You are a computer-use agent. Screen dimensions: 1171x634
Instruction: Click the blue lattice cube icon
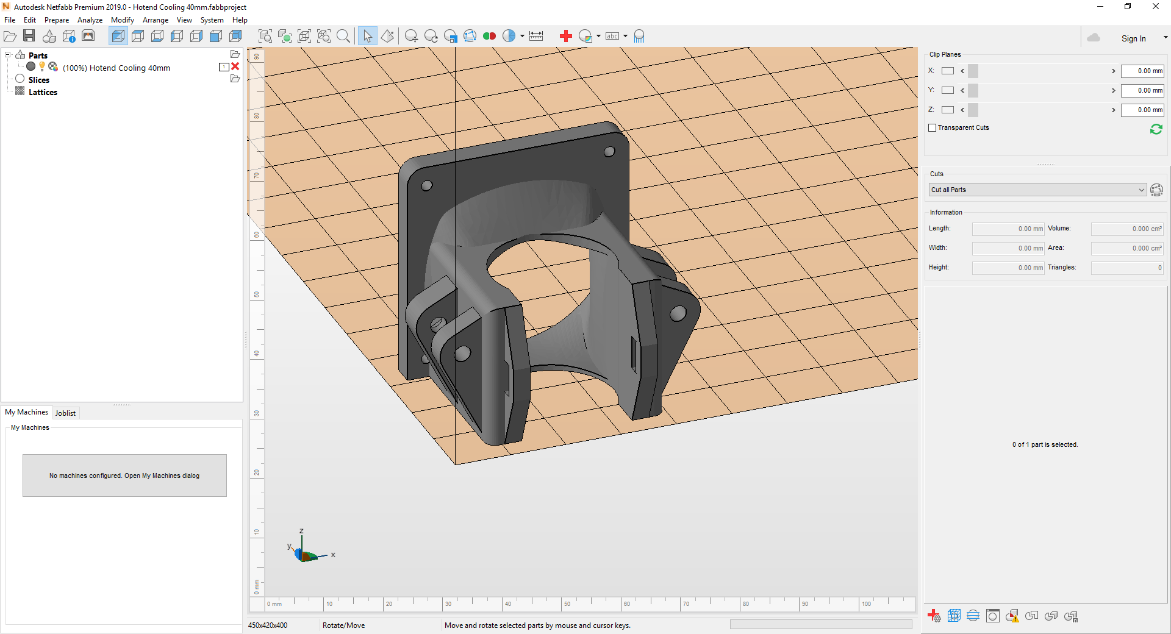click(x=954, y=616)
